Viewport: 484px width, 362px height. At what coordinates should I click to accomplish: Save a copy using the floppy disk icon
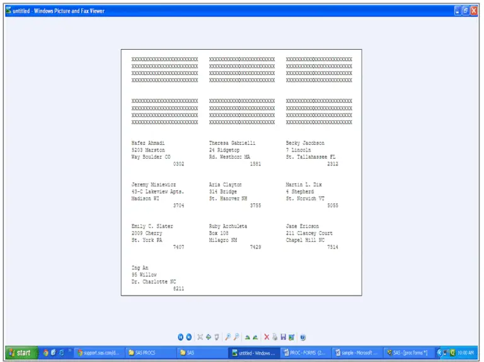[x=283, y=337]
